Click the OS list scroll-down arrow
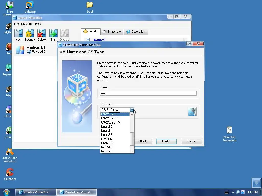The width and height of the screenshot is (262, 196). point(132,151)
